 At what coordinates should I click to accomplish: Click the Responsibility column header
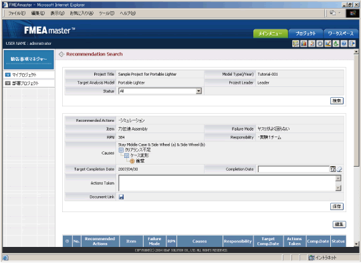tap(238, 242)
